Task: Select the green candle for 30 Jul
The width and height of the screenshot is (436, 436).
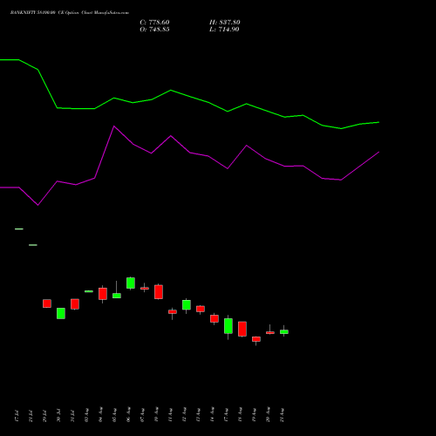Action: pyautogui.click(x=61, y=313)
